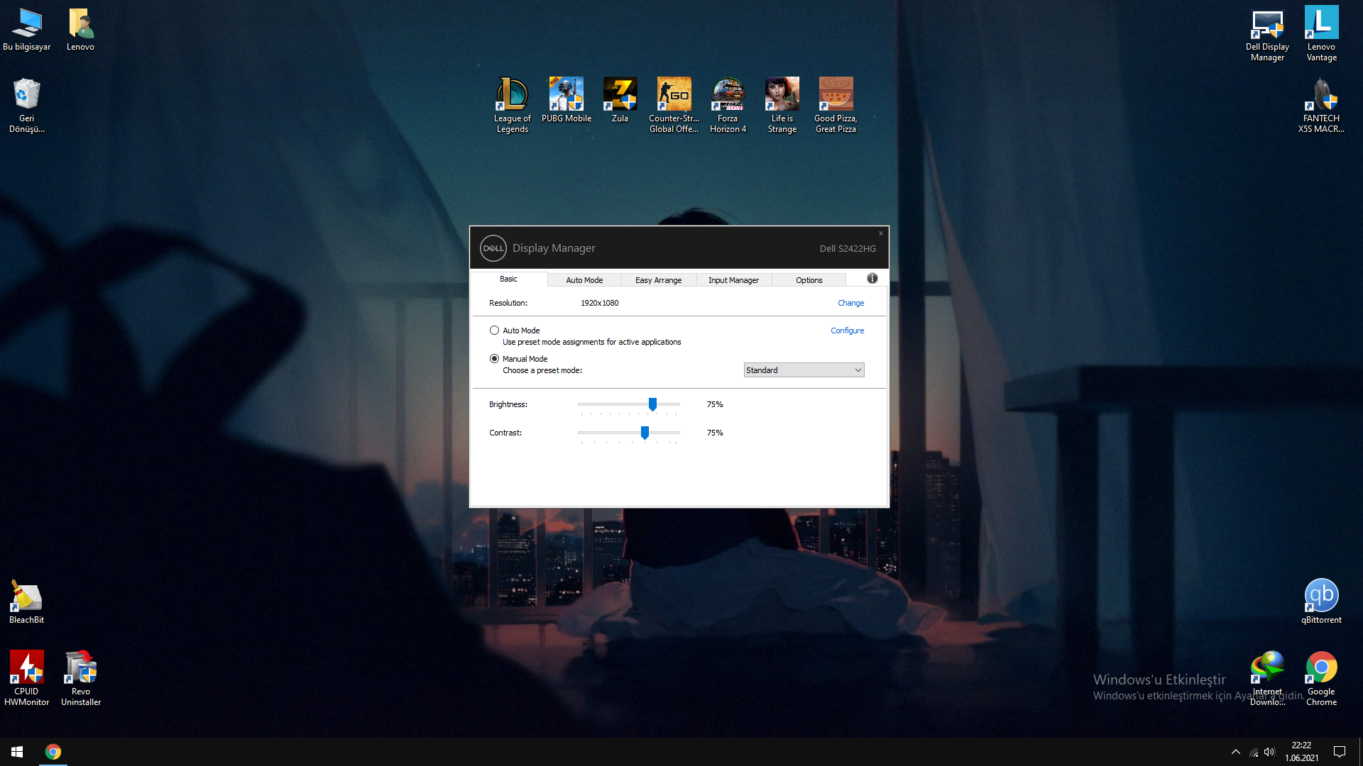
Task: Select the Auto Mode radio button
Action: coord(494,331)
